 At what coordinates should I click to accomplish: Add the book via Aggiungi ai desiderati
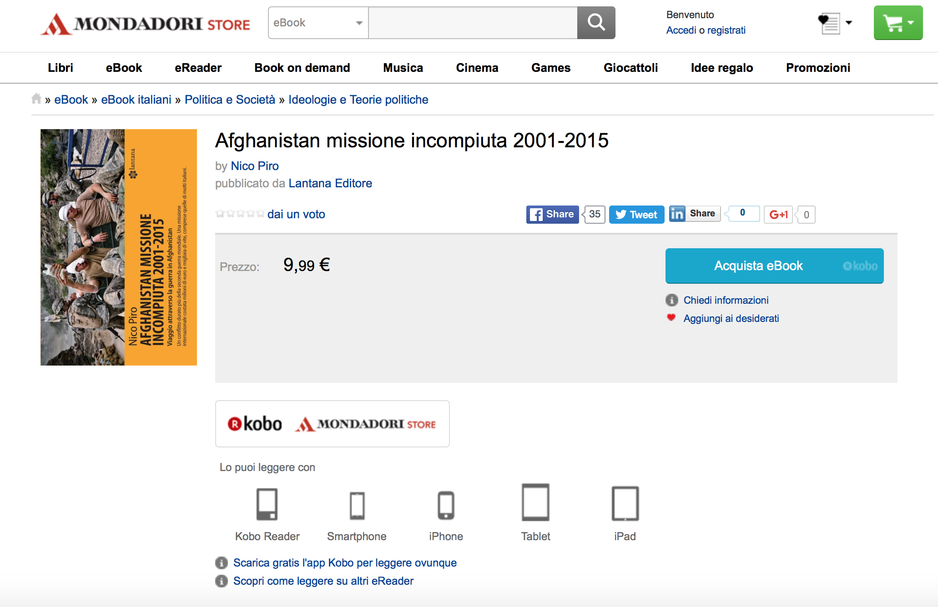731,318
